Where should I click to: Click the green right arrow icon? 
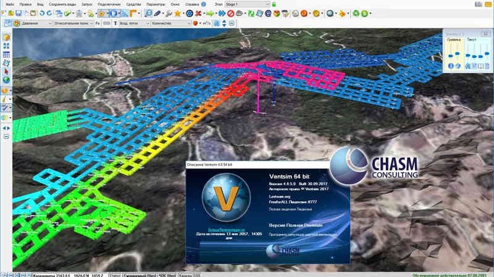[209, 13]
